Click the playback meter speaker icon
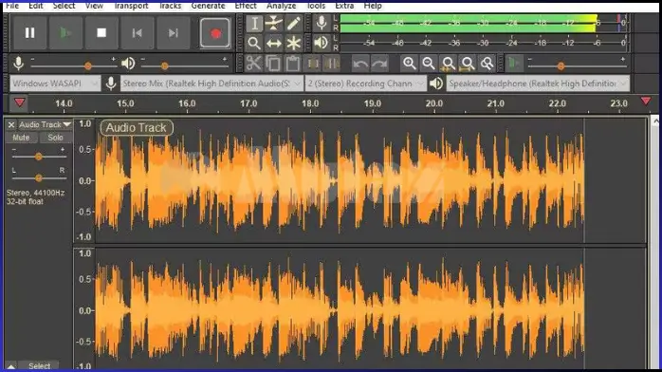The height and width of the screenshot is (372, 662). click(x=322, y=43)
